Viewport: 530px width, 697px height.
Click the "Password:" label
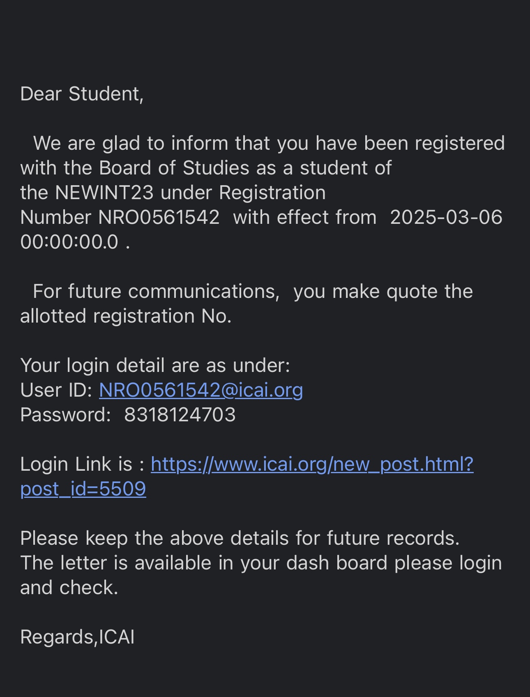point(66,415)
